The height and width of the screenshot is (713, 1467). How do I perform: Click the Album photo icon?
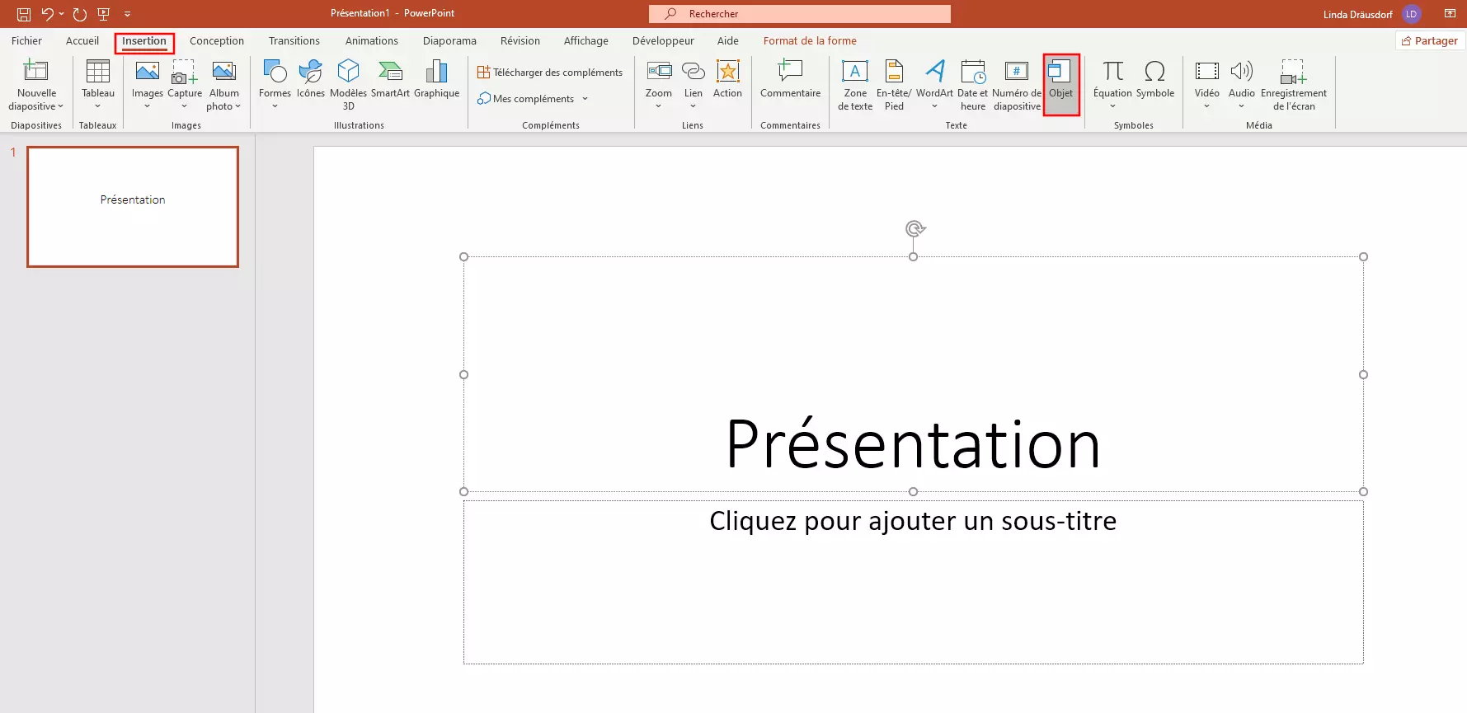[x=224, y=71]
